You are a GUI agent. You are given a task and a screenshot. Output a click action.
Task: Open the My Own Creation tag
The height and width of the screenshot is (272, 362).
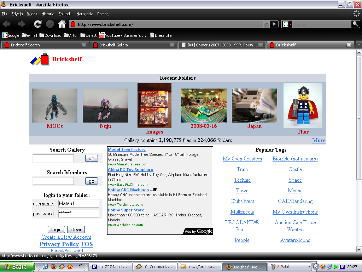(x=242, y=159)
